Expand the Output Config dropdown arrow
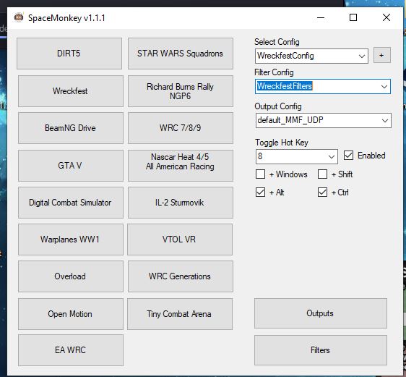 click(x=385, y=121)
